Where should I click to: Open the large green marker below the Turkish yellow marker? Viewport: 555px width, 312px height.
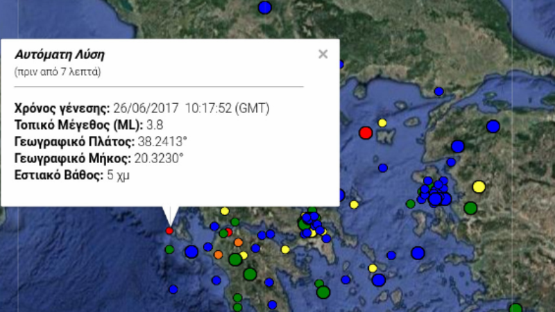(470, 207)
